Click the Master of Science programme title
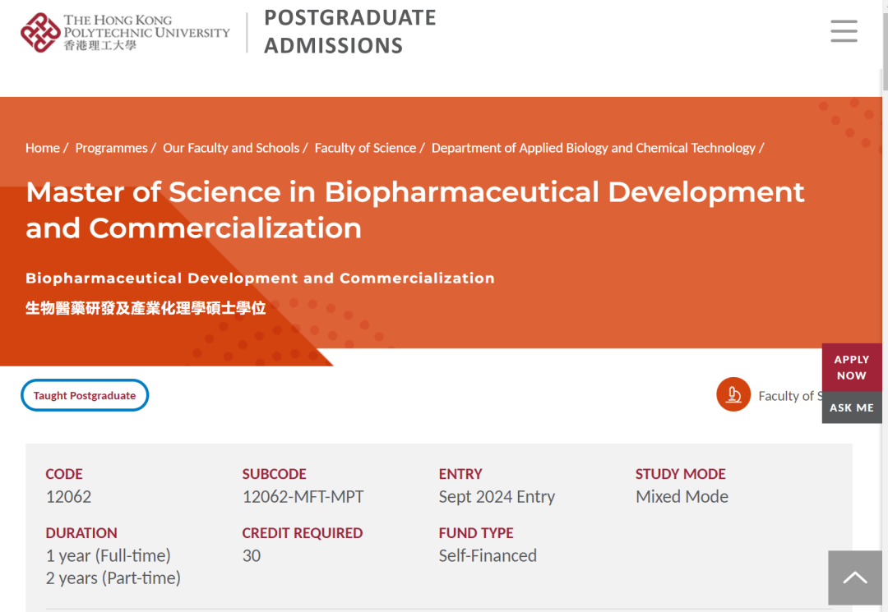 point(415,209)
